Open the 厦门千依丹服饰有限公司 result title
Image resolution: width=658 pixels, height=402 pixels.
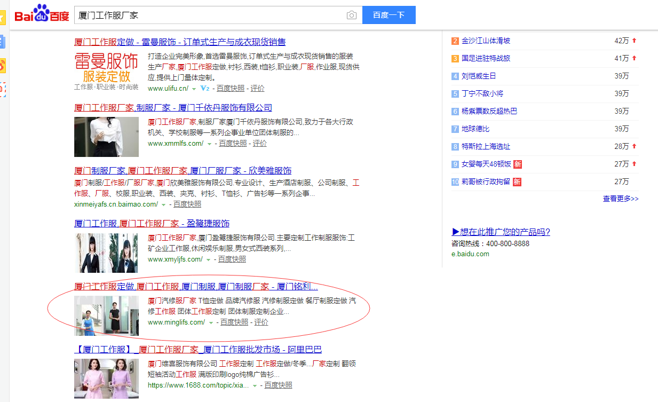pyautogui.click(x=173, y=108)
